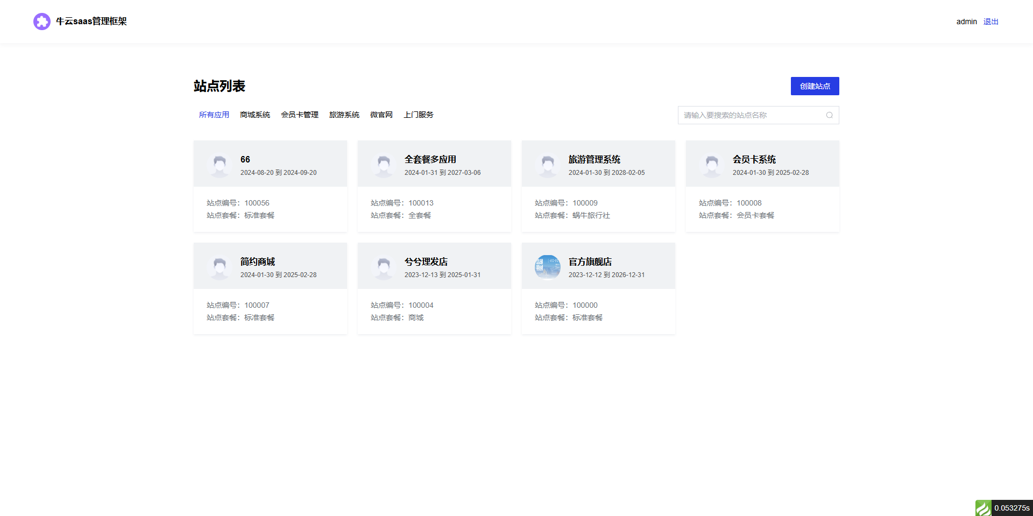The image size is (1033, 516).
Task: Select the 上门服务 tab
Action: [x=419, y=115]
